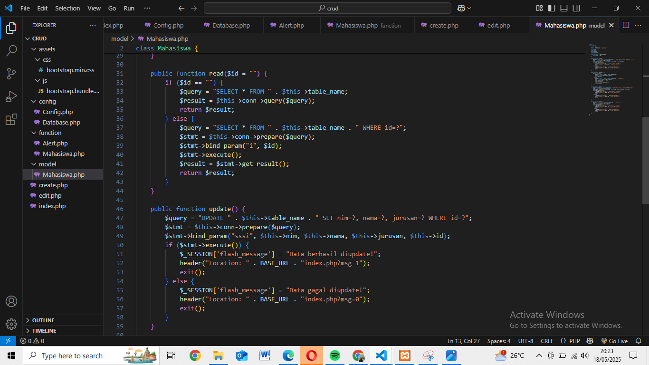
Task: Split the editor using the title bar icon
Action: tap(626, 25)
